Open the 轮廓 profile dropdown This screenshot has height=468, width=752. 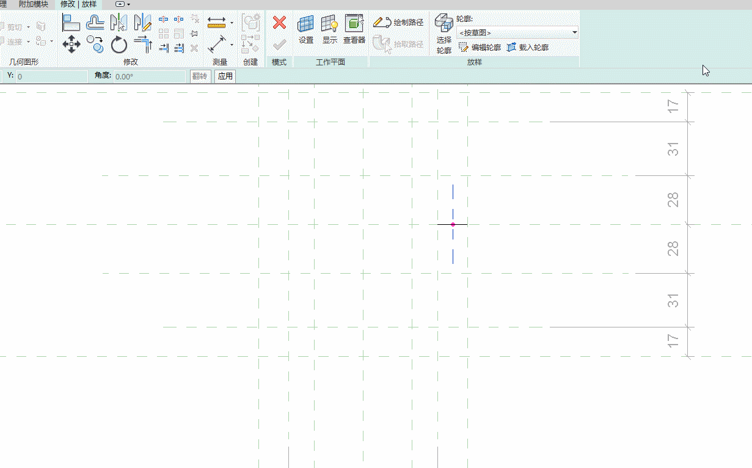(x=517, y=32)
